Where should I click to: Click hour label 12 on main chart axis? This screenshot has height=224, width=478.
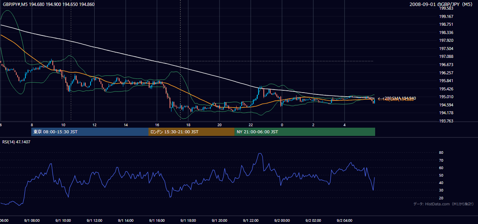point(95,125)
